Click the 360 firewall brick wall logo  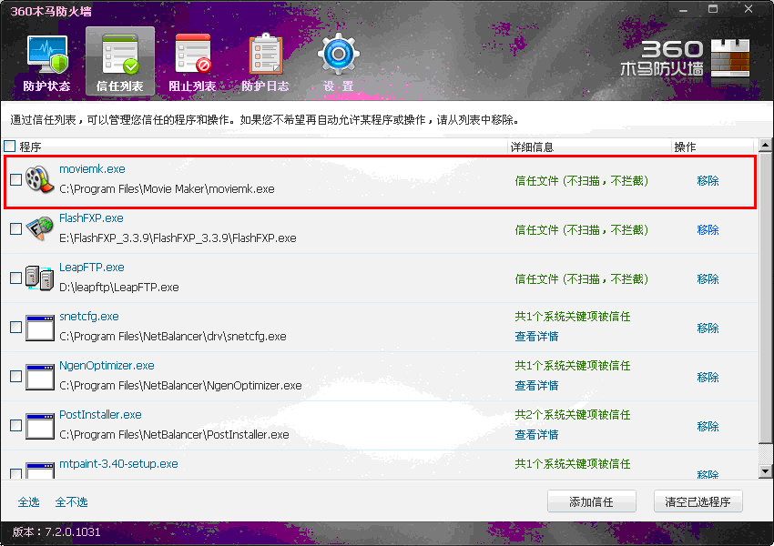[730, 57]
